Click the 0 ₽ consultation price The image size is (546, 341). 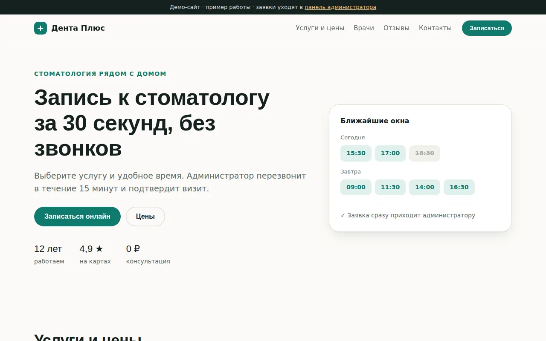[x=133, y=249]
